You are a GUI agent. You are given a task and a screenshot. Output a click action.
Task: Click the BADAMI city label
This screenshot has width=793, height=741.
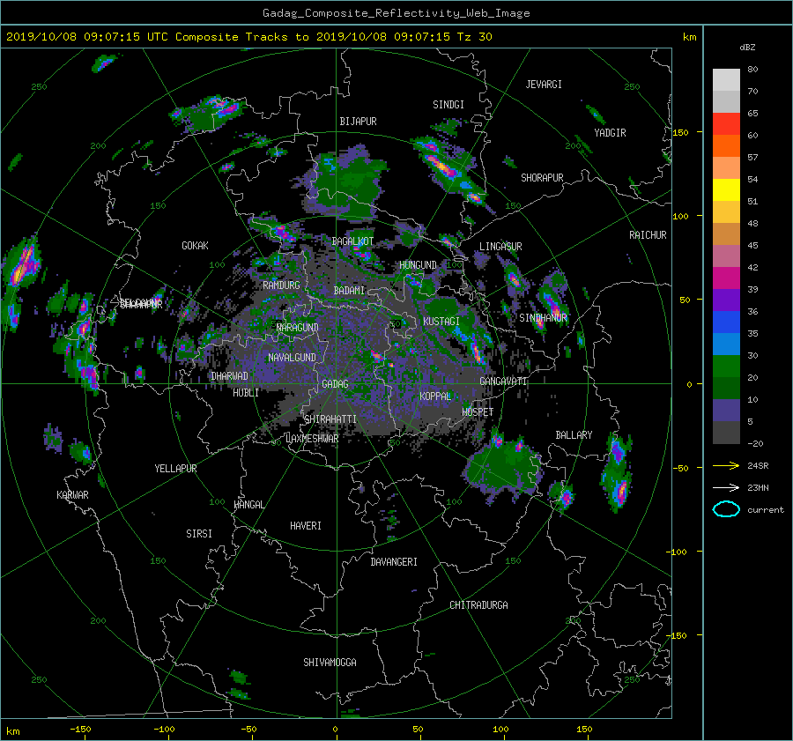(349, 291)
